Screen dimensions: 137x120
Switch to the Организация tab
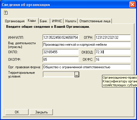tap(15, 21)
